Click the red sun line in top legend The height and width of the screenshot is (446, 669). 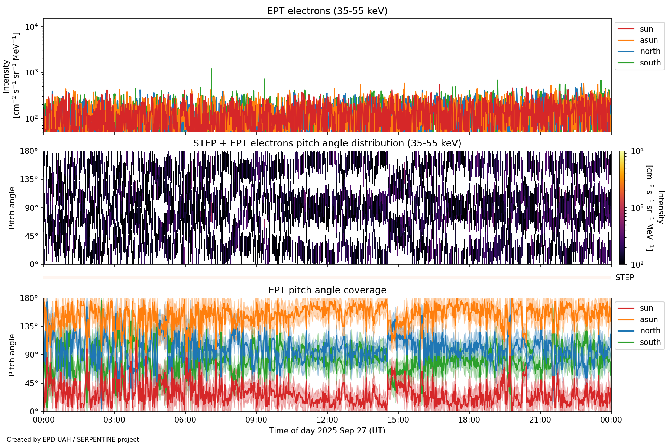pyautogui.click(x=626, y=29)
